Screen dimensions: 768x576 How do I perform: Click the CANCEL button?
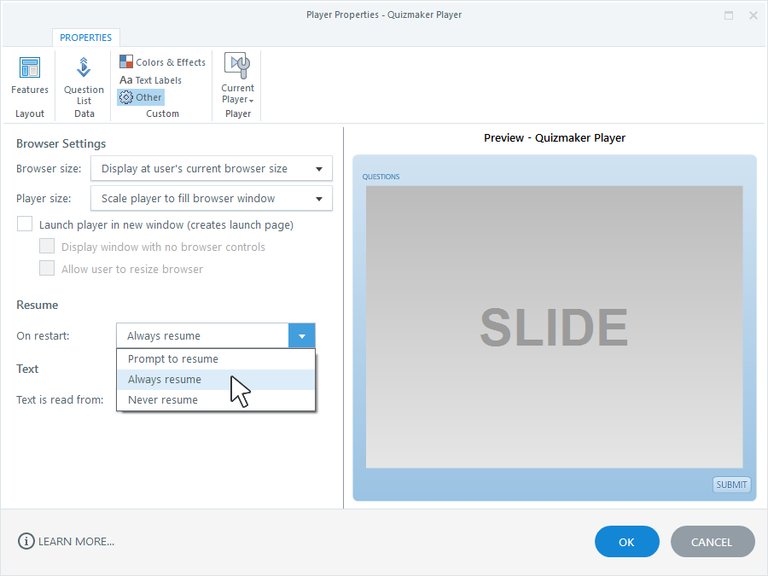[x=713, y=542]
